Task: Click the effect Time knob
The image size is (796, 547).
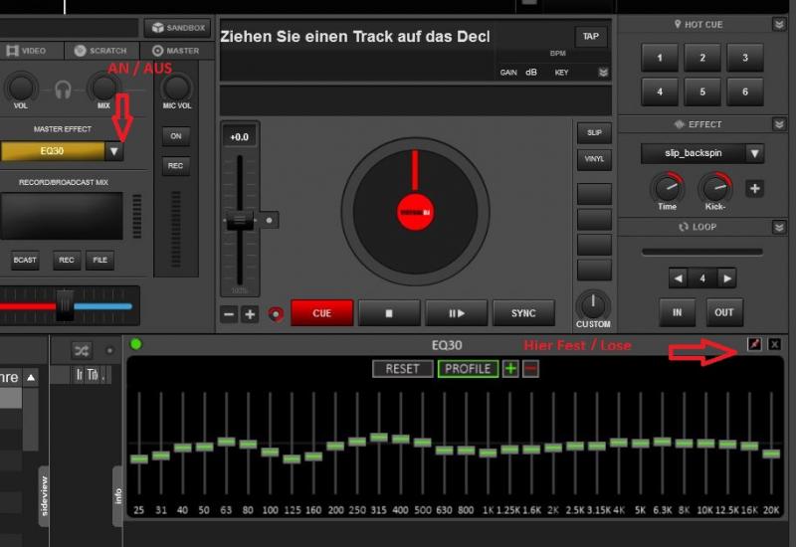Action: (667, 187)
